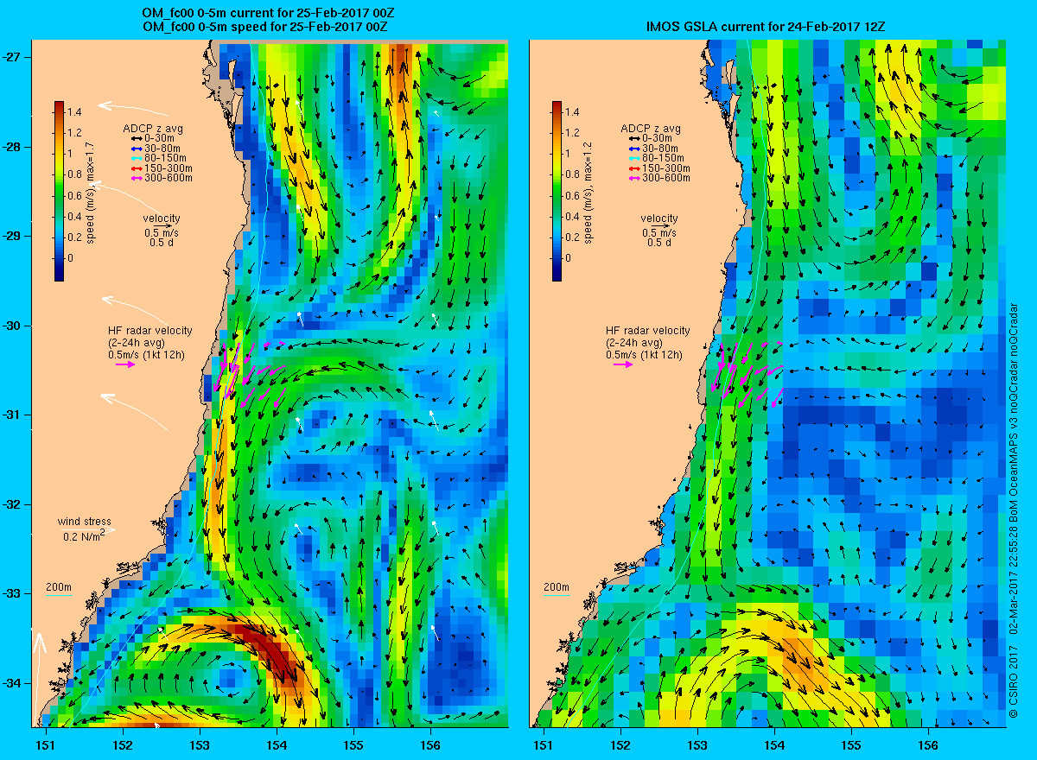Click the right map's speed color bar
Image resolution: width=1037 pixels, height=760 pixels.
pyautogui.click(x=557, y=191)
